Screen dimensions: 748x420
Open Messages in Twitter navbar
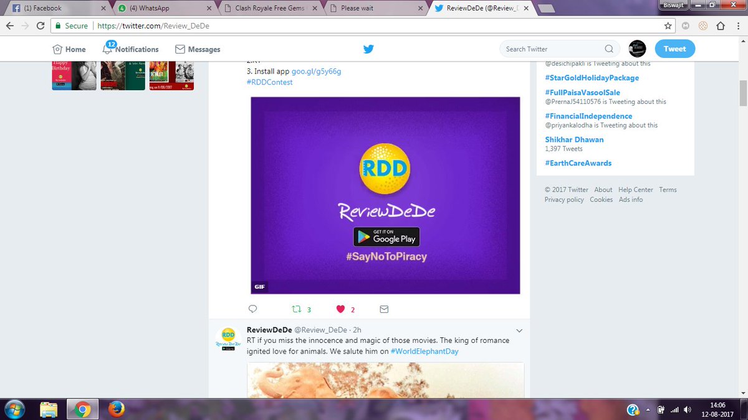(198, 49)
